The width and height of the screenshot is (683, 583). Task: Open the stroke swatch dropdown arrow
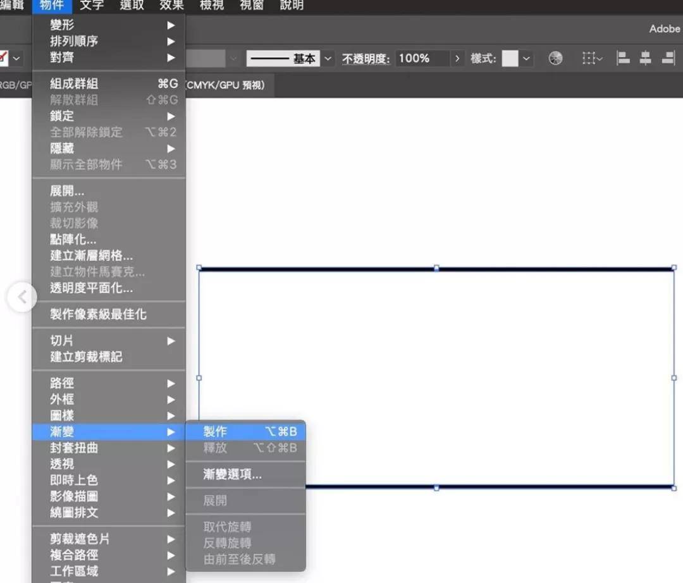pos(16,58)
